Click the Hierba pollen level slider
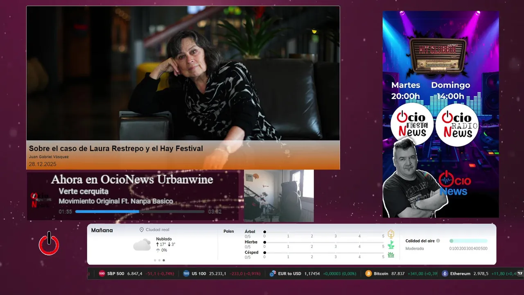 pyautogui.click(x=324, y=243)
